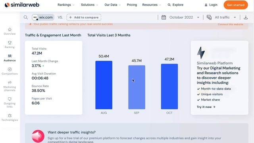
Task: Click the arrow beside Try it now
Action: point(214,107)
